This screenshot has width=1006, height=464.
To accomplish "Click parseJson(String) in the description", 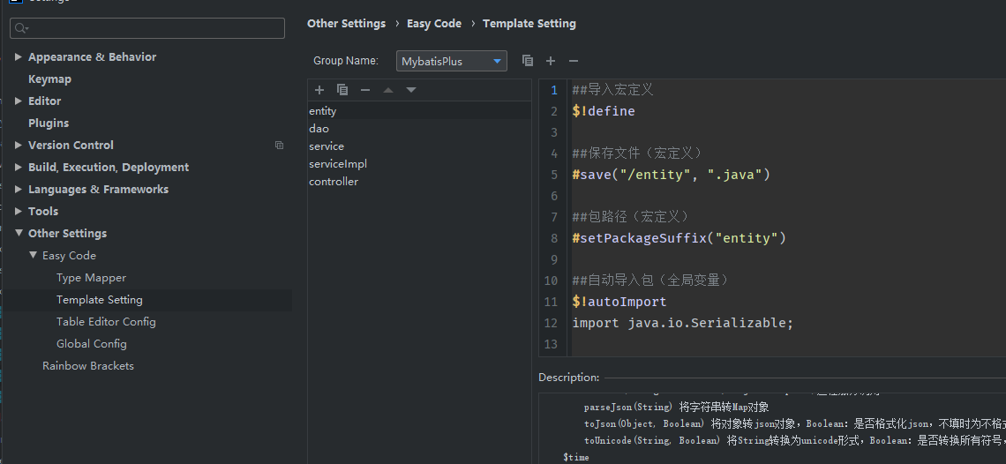I will pos(628,407).
